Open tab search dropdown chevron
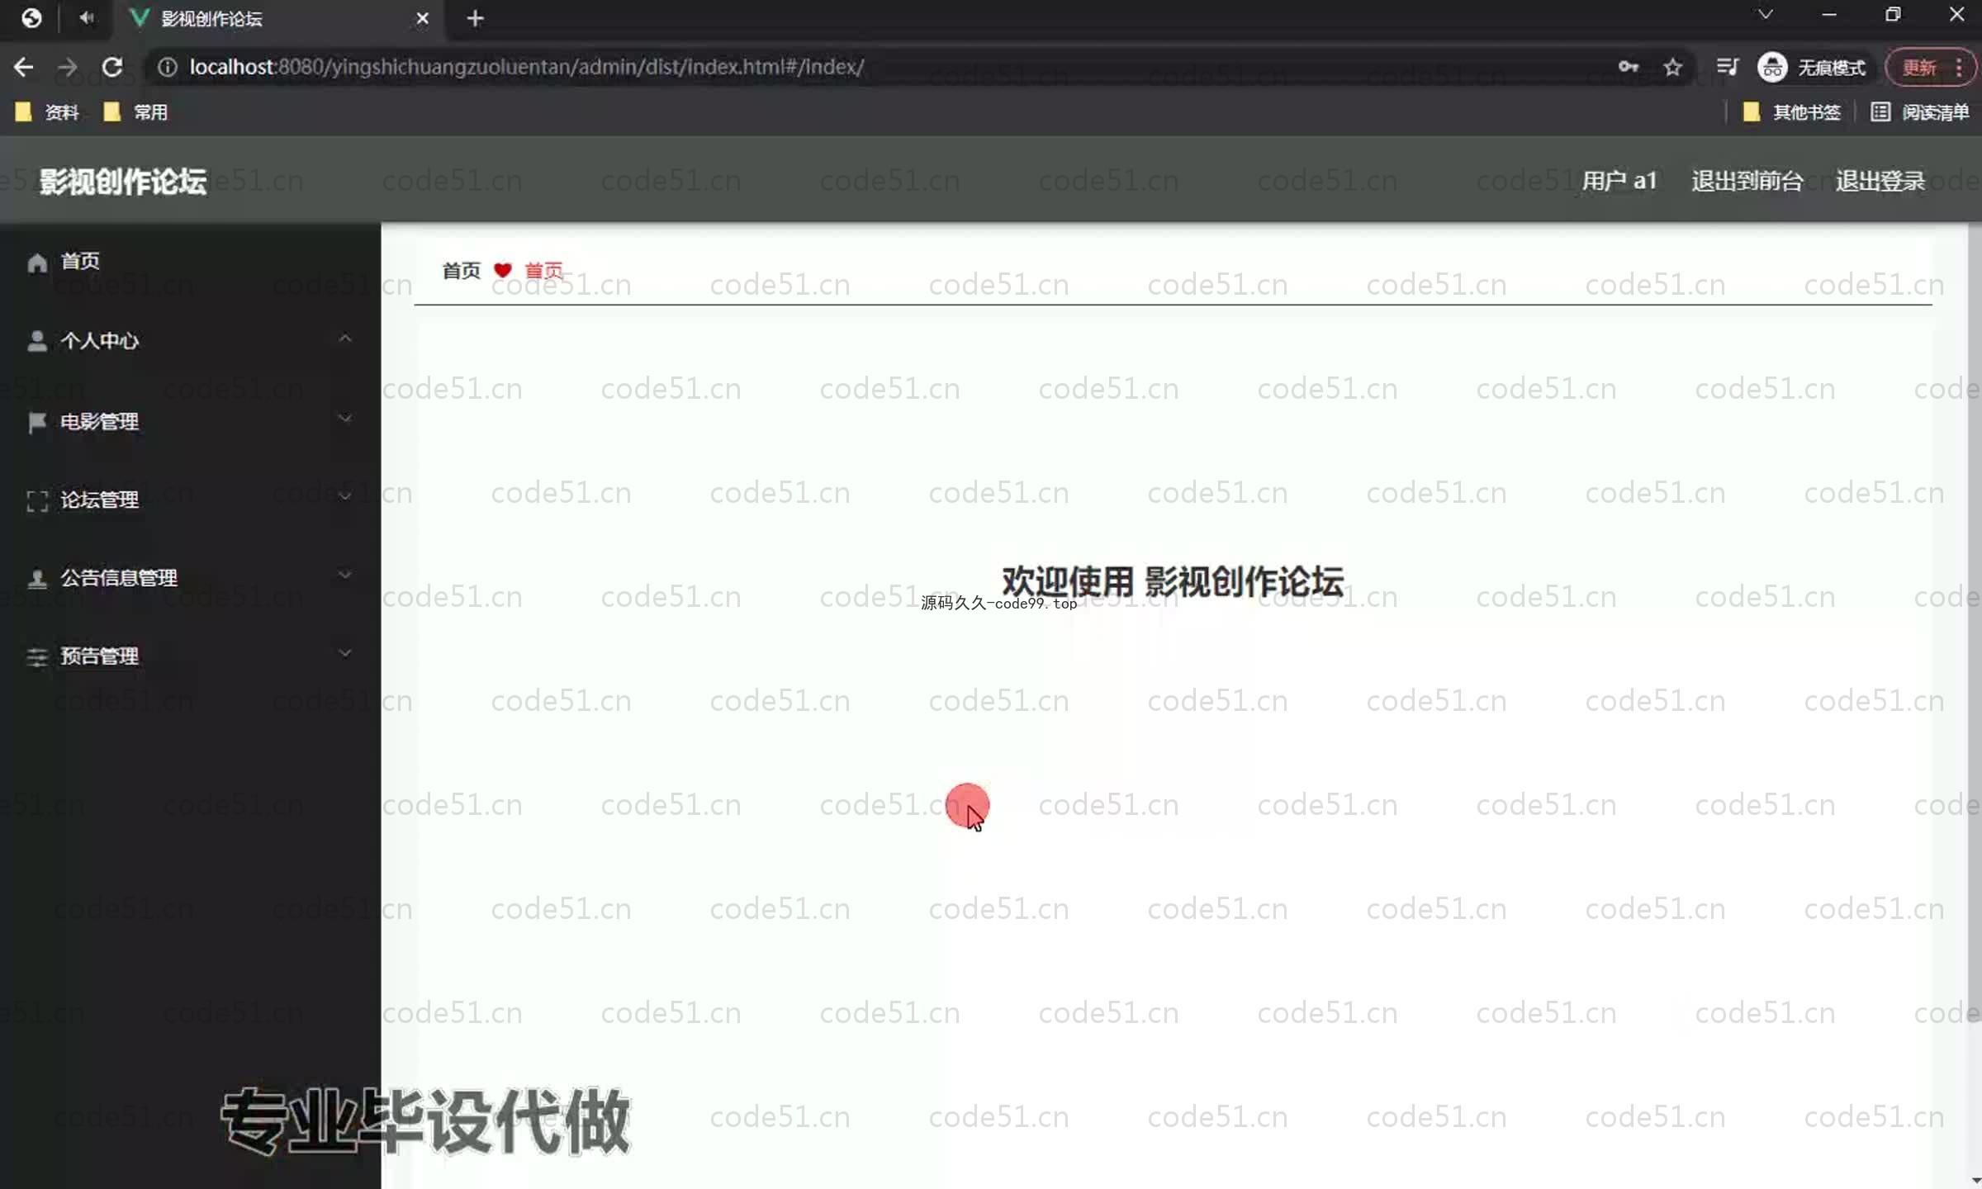The width and height of the screenshot is (1982, 1189). pos(1766,15)
